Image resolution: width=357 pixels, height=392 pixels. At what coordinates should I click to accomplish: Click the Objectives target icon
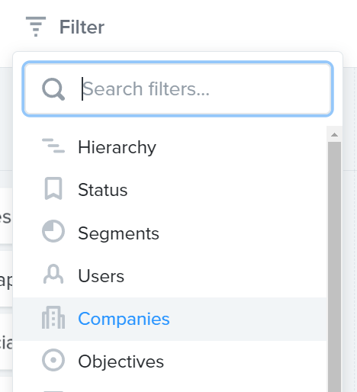[x=53, y=360]
